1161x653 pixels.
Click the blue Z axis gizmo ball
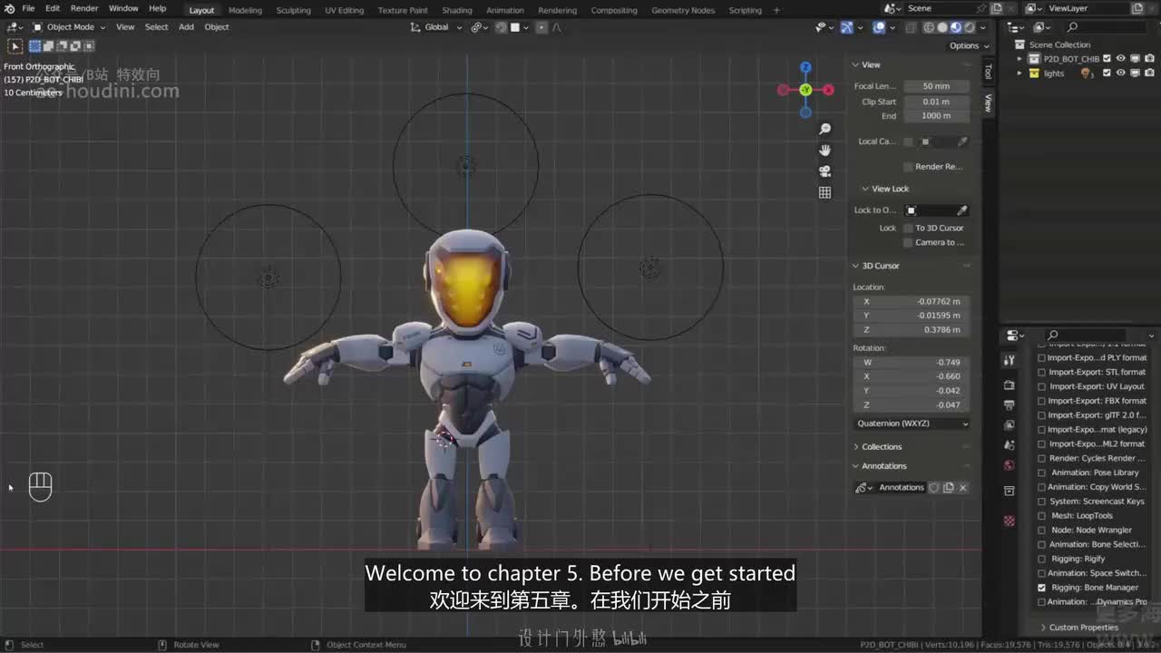point(805,68)
